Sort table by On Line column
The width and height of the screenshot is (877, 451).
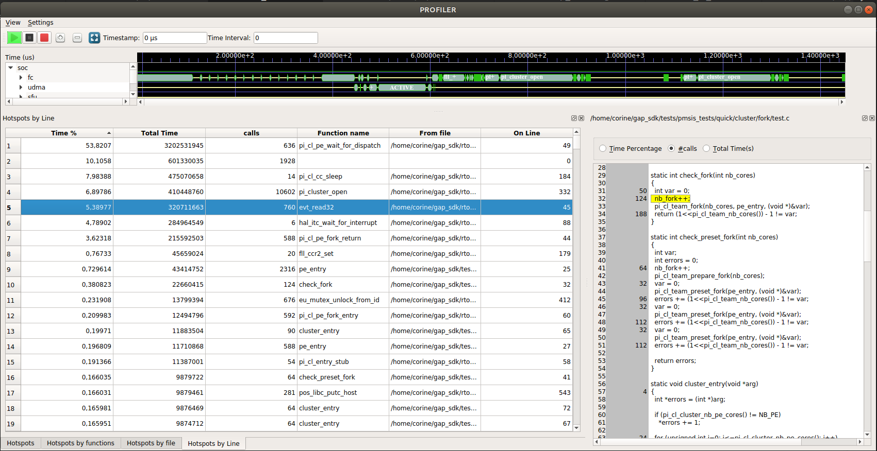click(526, 133)
